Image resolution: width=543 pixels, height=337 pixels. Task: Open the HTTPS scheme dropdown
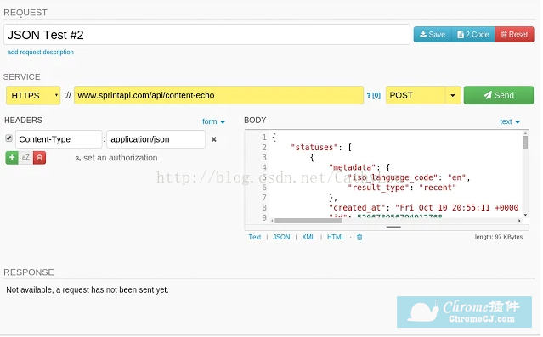[33, 95]
